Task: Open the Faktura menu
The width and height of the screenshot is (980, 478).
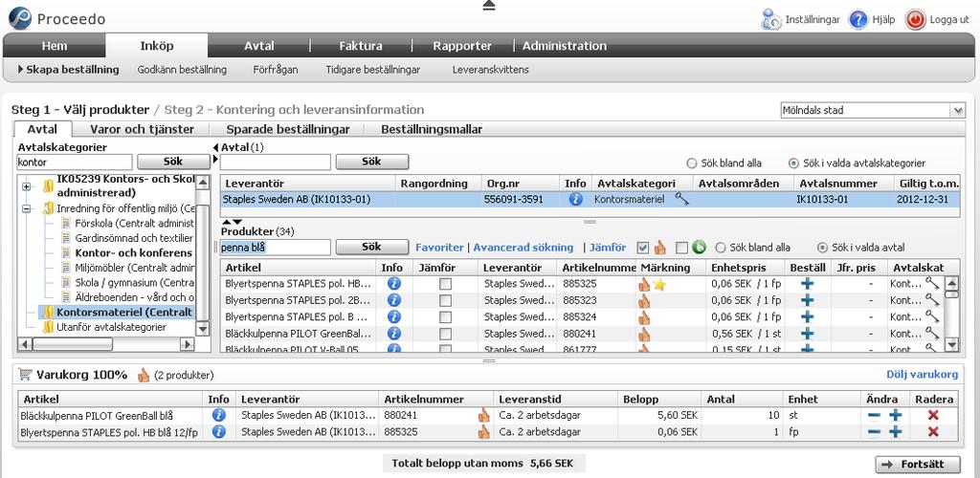Action: click(361, 46)
